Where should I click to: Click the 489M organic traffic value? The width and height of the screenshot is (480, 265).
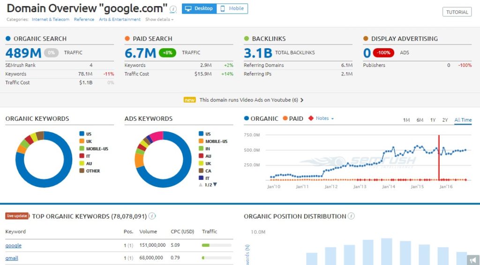[23, 53]
